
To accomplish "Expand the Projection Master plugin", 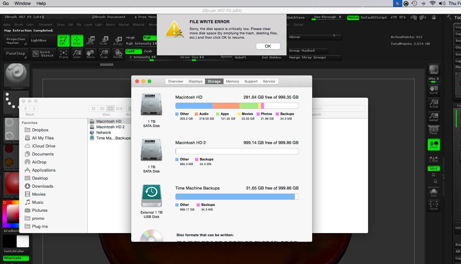I will (16, 41).
